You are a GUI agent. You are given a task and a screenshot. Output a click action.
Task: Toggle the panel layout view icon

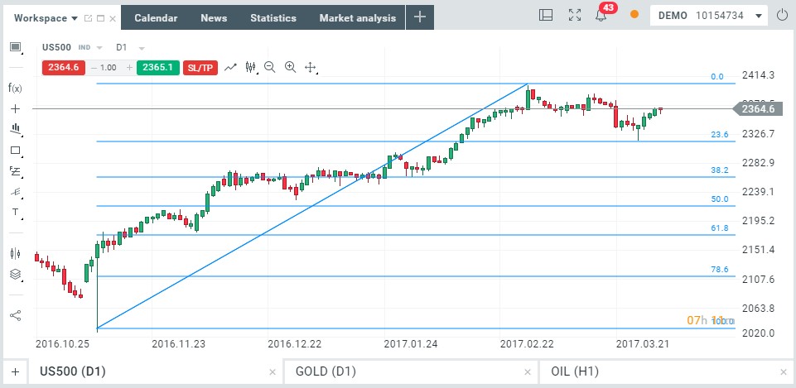point(546,15)
